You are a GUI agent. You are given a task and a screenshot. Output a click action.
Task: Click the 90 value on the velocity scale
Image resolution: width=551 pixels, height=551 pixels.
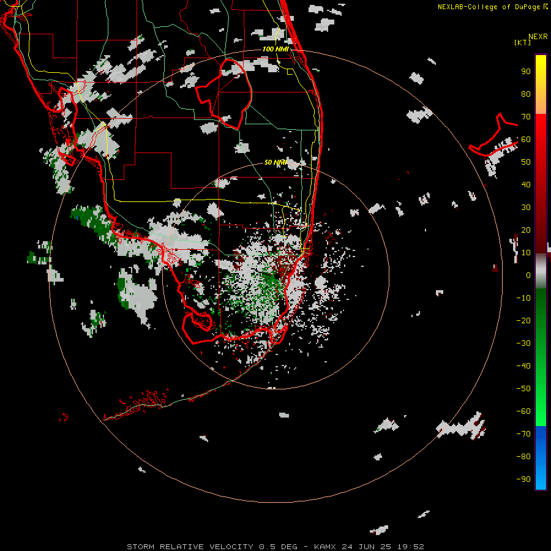(526, 72)
